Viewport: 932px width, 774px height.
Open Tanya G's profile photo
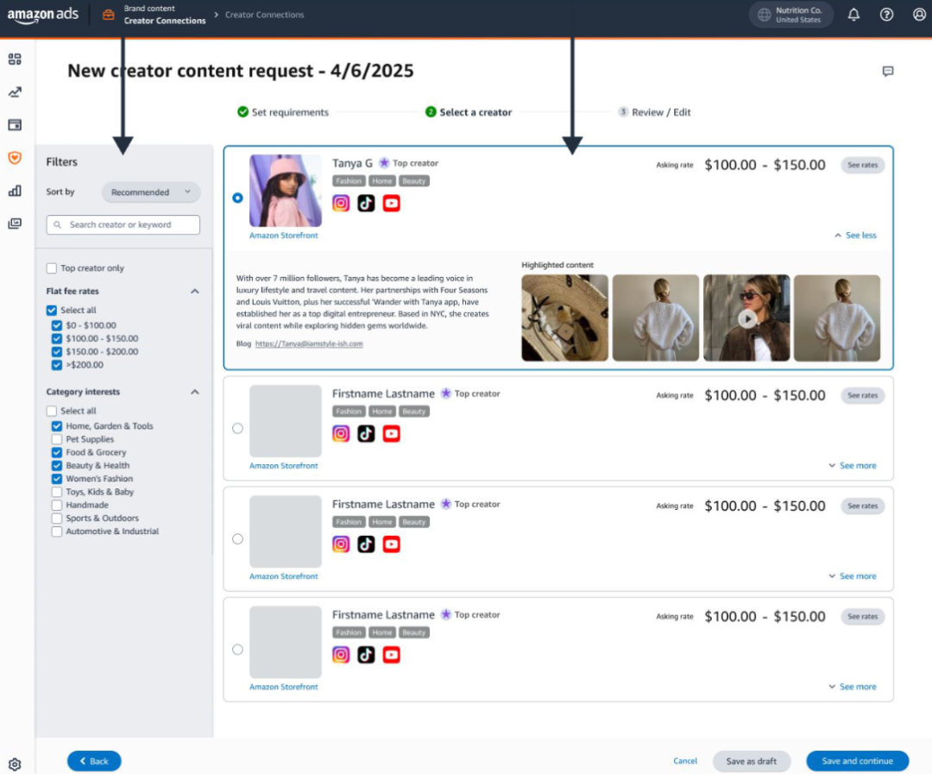tap(286, 191)
